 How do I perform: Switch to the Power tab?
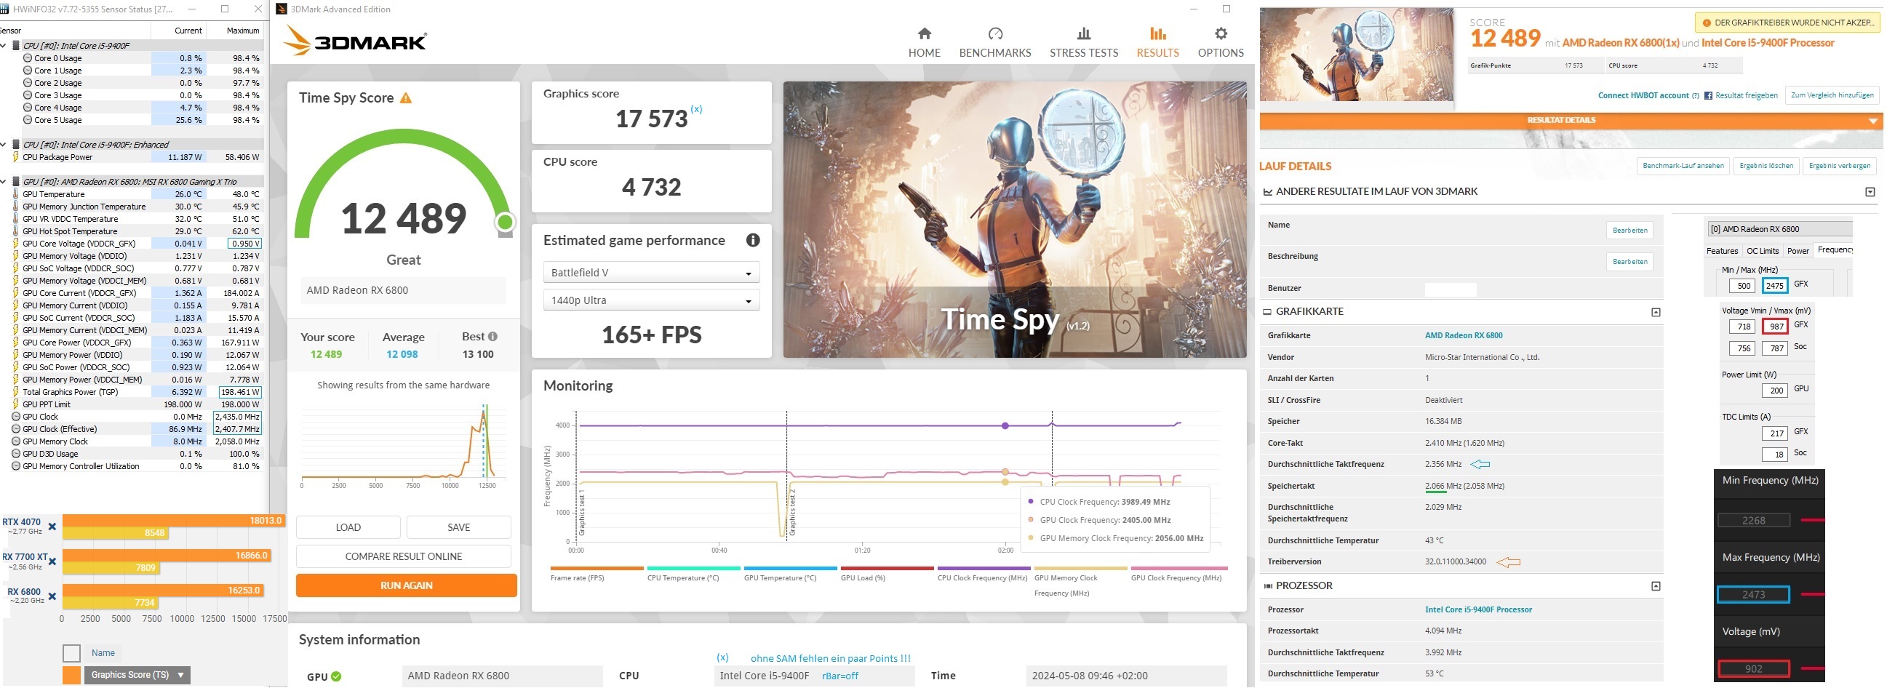[1798, 251]
